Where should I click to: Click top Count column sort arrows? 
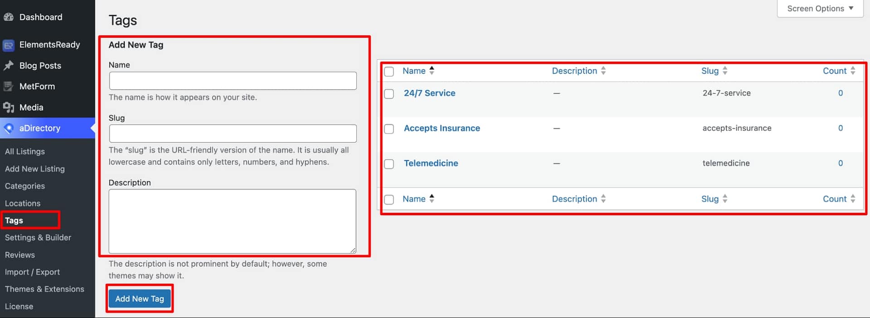tap(852, 71)
